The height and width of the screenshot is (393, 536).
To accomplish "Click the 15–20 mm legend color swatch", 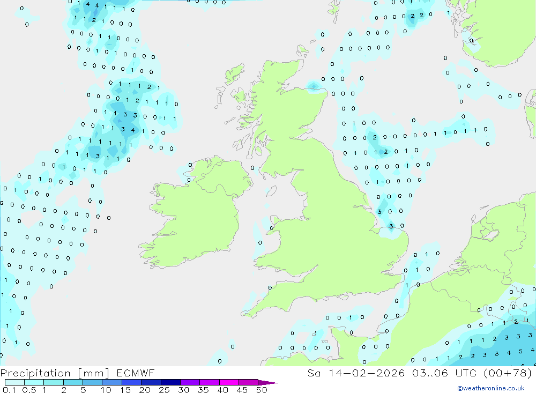I will [x=132, y=382].
